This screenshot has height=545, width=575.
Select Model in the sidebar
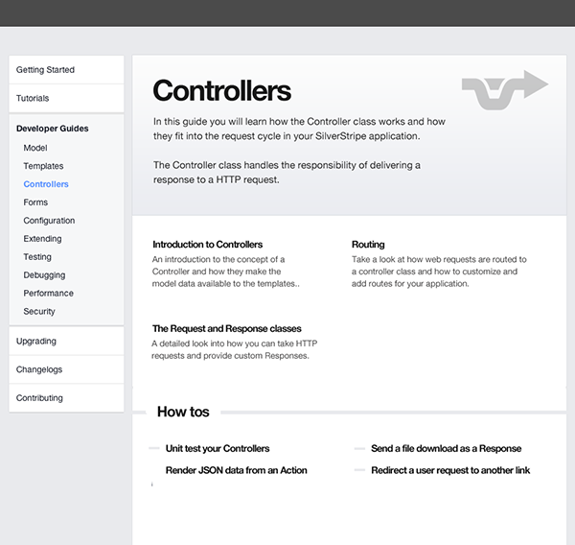[35, 148]
